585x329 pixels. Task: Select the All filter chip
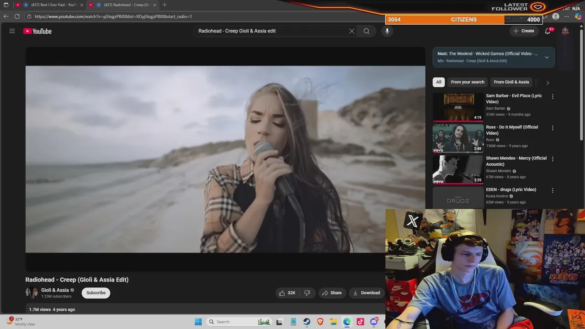coord(439,82)
